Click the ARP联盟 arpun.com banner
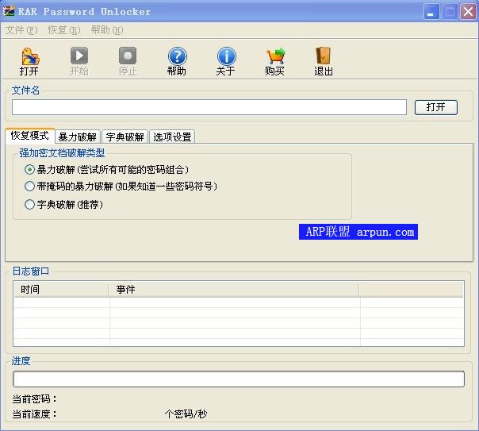The image size is (479, 431). tap(358, 232)
